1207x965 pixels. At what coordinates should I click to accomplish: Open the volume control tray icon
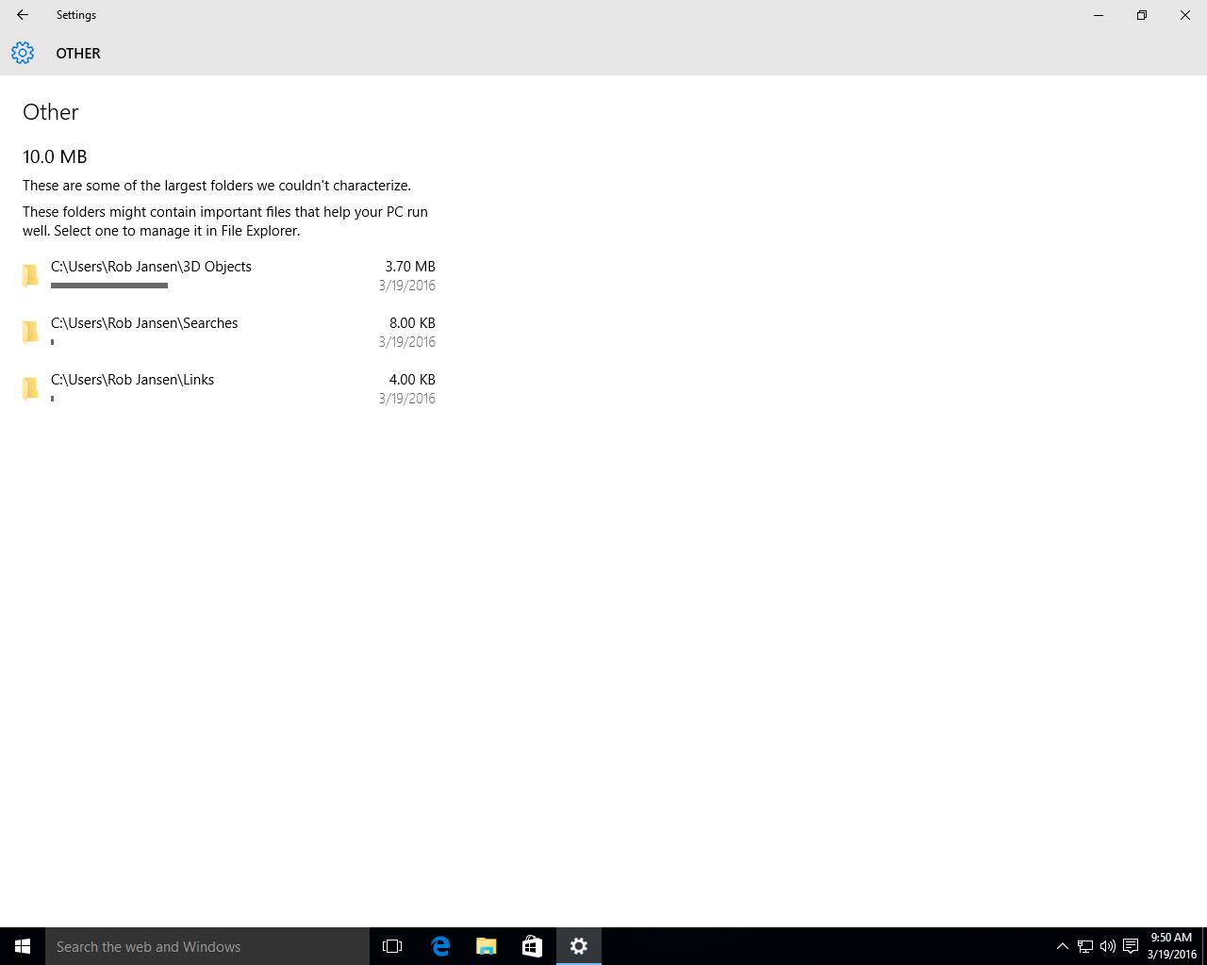click(x=1107, y=946)
